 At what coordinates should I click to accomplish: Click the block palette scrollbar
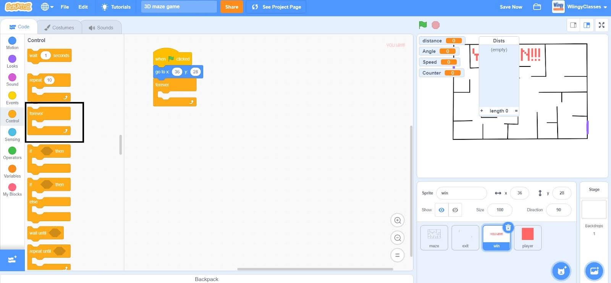tap(121, 145)
